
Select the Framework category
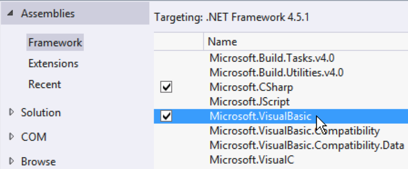coord(55,42)
